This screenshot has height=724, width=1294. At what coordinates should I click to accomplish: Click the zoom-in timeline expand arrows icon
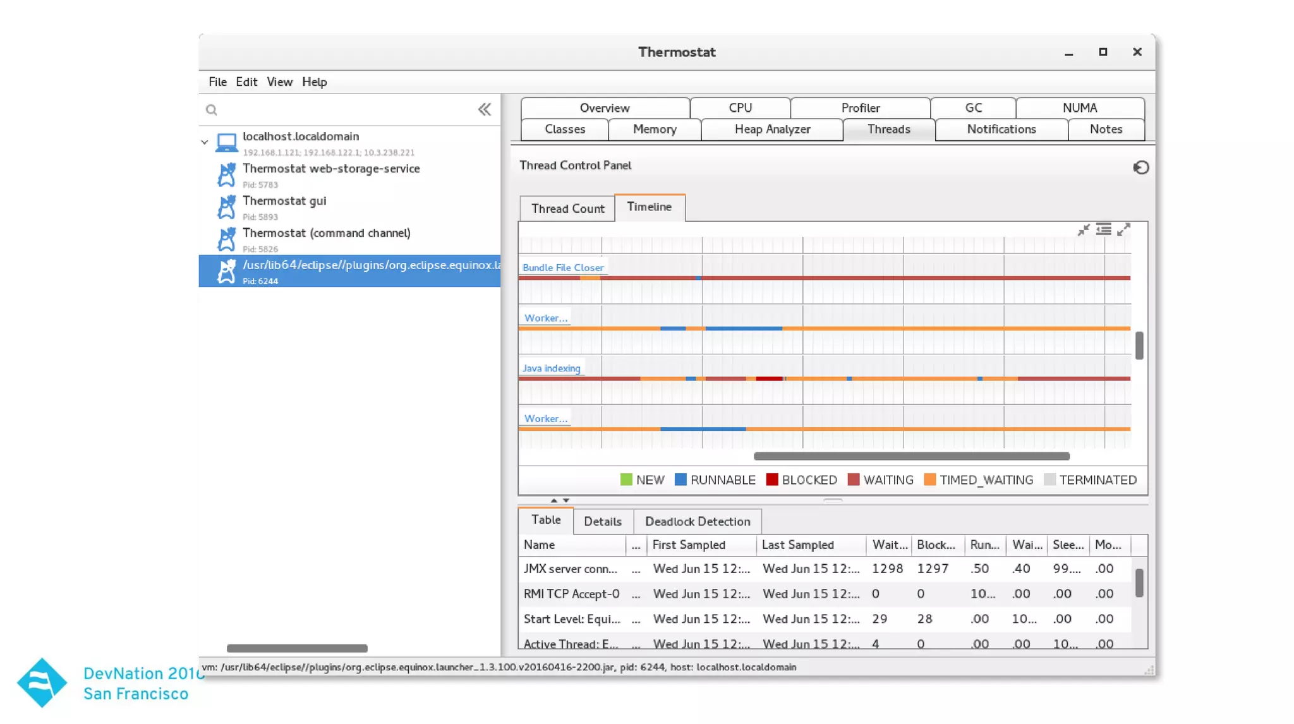tap(1123, 230)
